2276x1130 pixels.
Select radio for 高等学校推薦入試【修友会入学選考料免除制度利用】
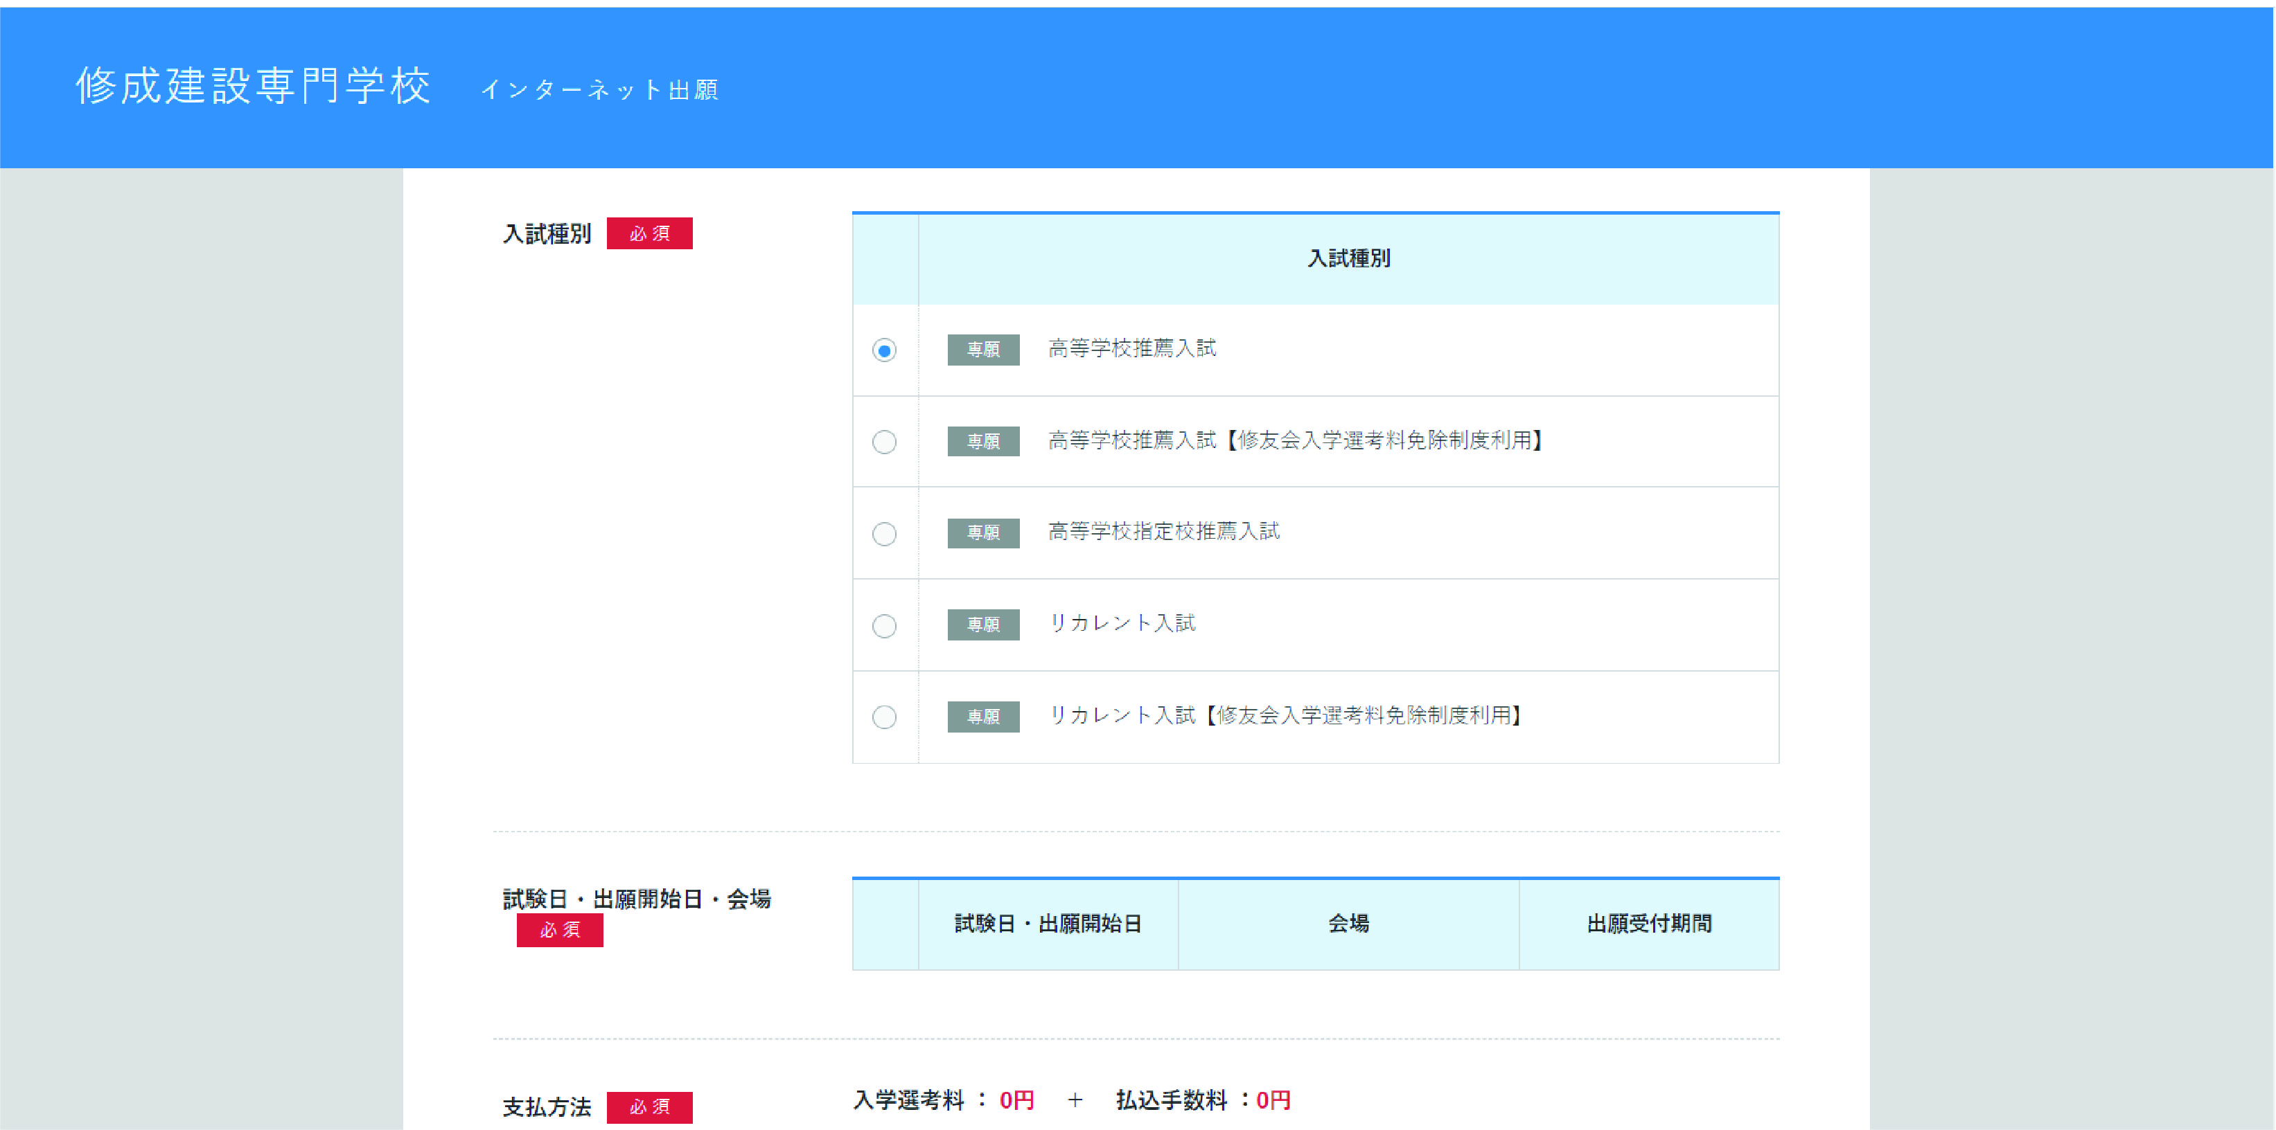click(883, 442)
